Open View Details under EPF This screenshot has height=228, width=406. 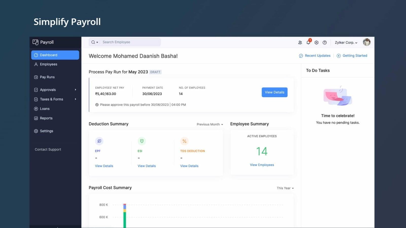[104, 166]
